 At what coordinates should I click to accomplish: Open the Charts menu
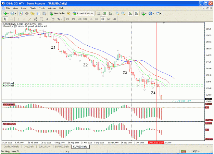[33, 8]
